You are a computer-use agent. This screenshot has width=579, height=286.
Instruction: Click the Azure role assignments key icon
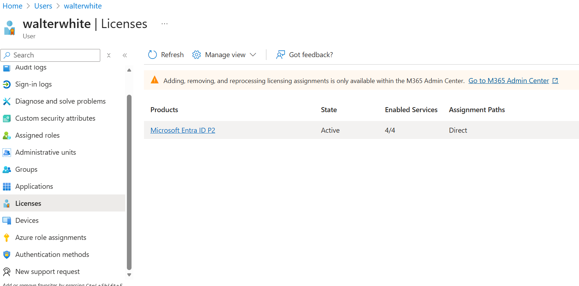coord(7,238)
